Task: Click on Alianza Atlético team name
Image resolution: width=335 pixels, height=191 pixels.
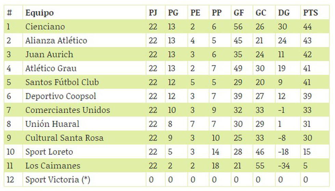Action: point(56,41)
